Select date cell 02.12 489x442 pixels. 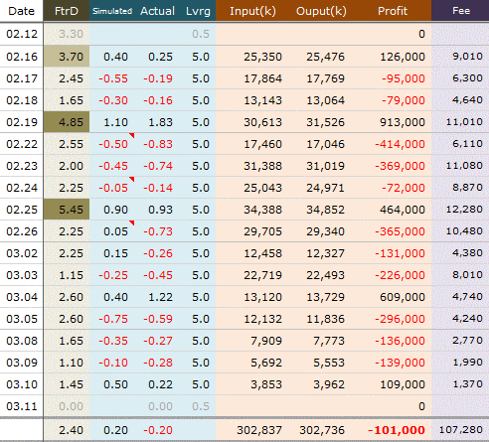[x=22, y=34]
